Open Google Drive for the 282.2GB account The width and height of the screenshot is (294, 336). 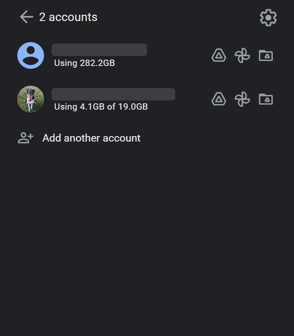tap(219, 55)
